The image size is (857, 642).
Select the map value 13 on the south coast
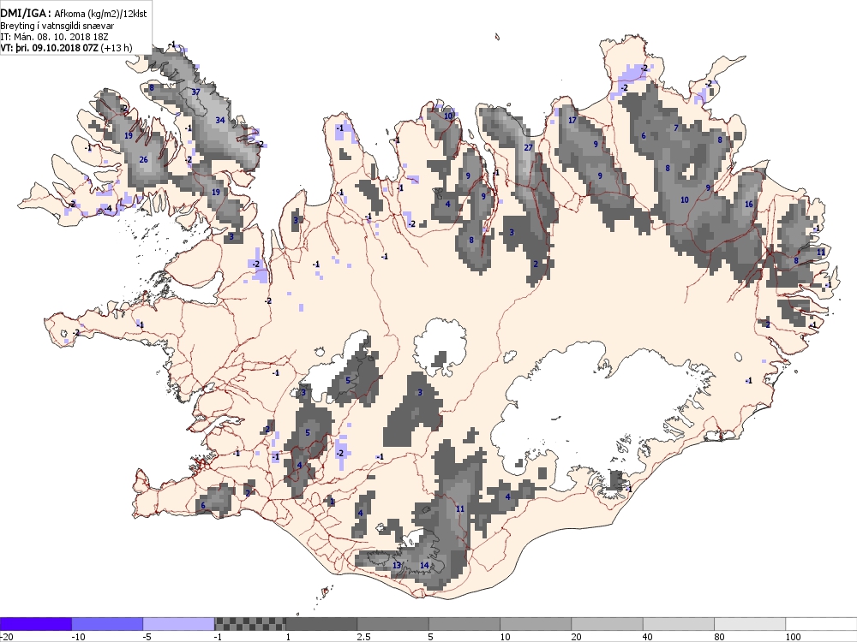(x=397, y=565)
